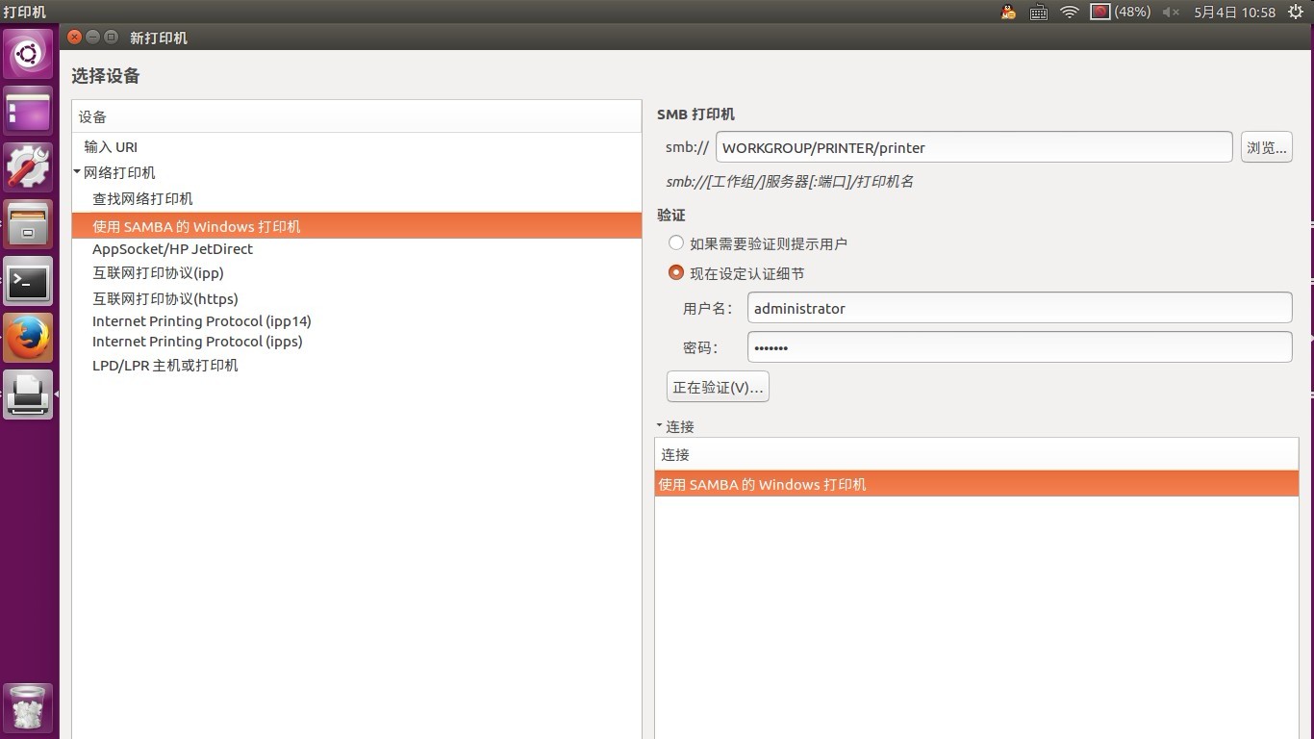
Task: Open the keyboard input method indicator
Action: click(x=1038, y=12)
